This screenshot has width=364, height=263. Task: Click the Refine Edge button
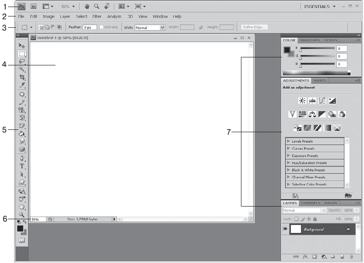tap(254, 27)
